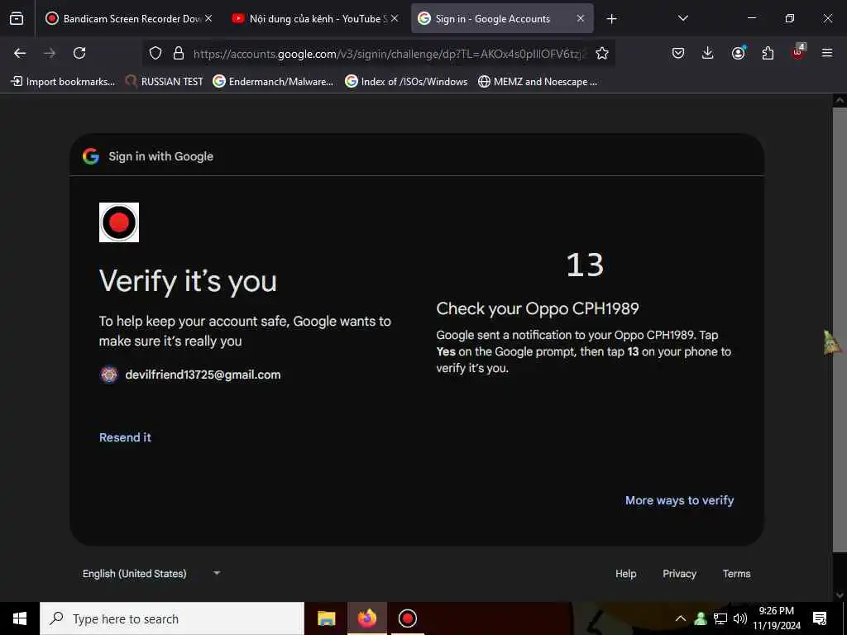Click Bandicam icon in taskbar
Screen dimensions: 847x635
click(x=407, y=618)
